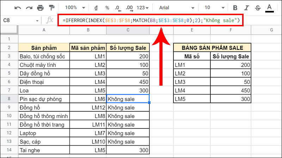This screenshot has width=282, height=158.
Task: Click the select-all corner box
Action: [9, 30]
